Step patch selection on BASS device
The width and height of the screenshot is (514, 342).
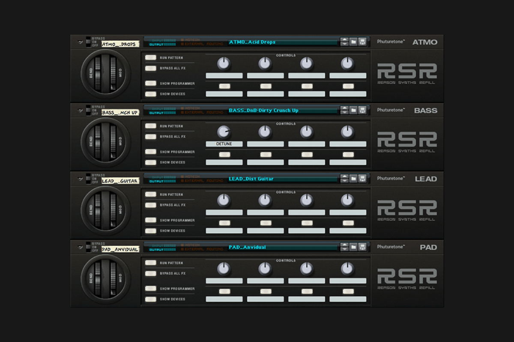coord(344,110)
